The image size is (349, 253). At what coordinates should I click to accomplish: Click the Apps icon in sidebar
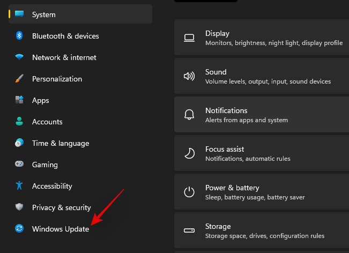coord(19,100)
